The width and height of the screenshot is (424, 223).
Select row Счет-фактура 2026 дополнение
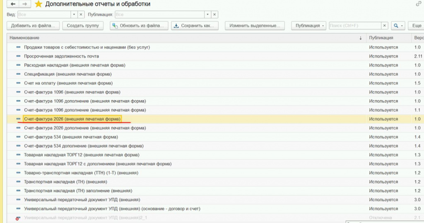click(x=215, y=128)
